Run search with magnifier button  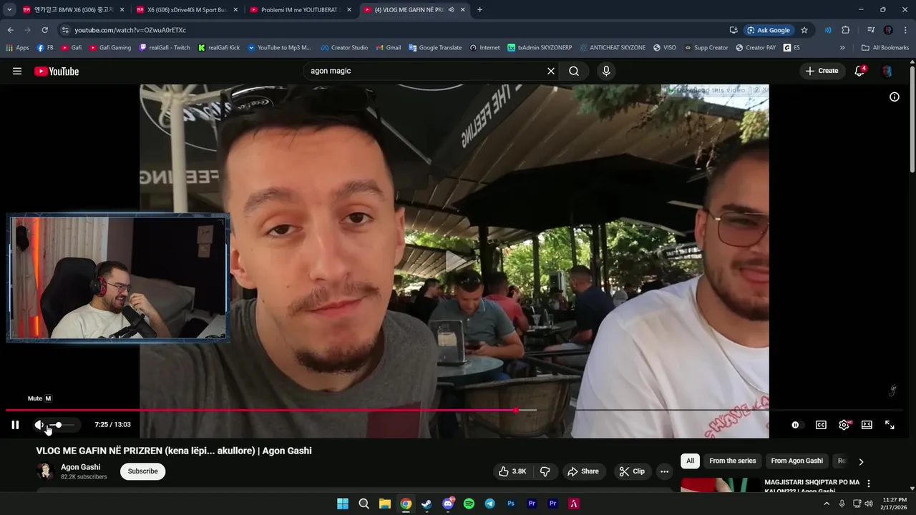pos(574,71)
